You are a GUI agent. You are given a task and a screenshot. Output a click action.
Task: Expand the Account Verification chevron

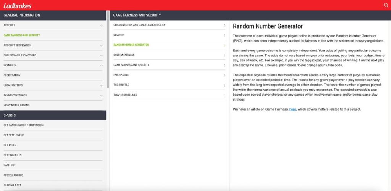(101, 45)
